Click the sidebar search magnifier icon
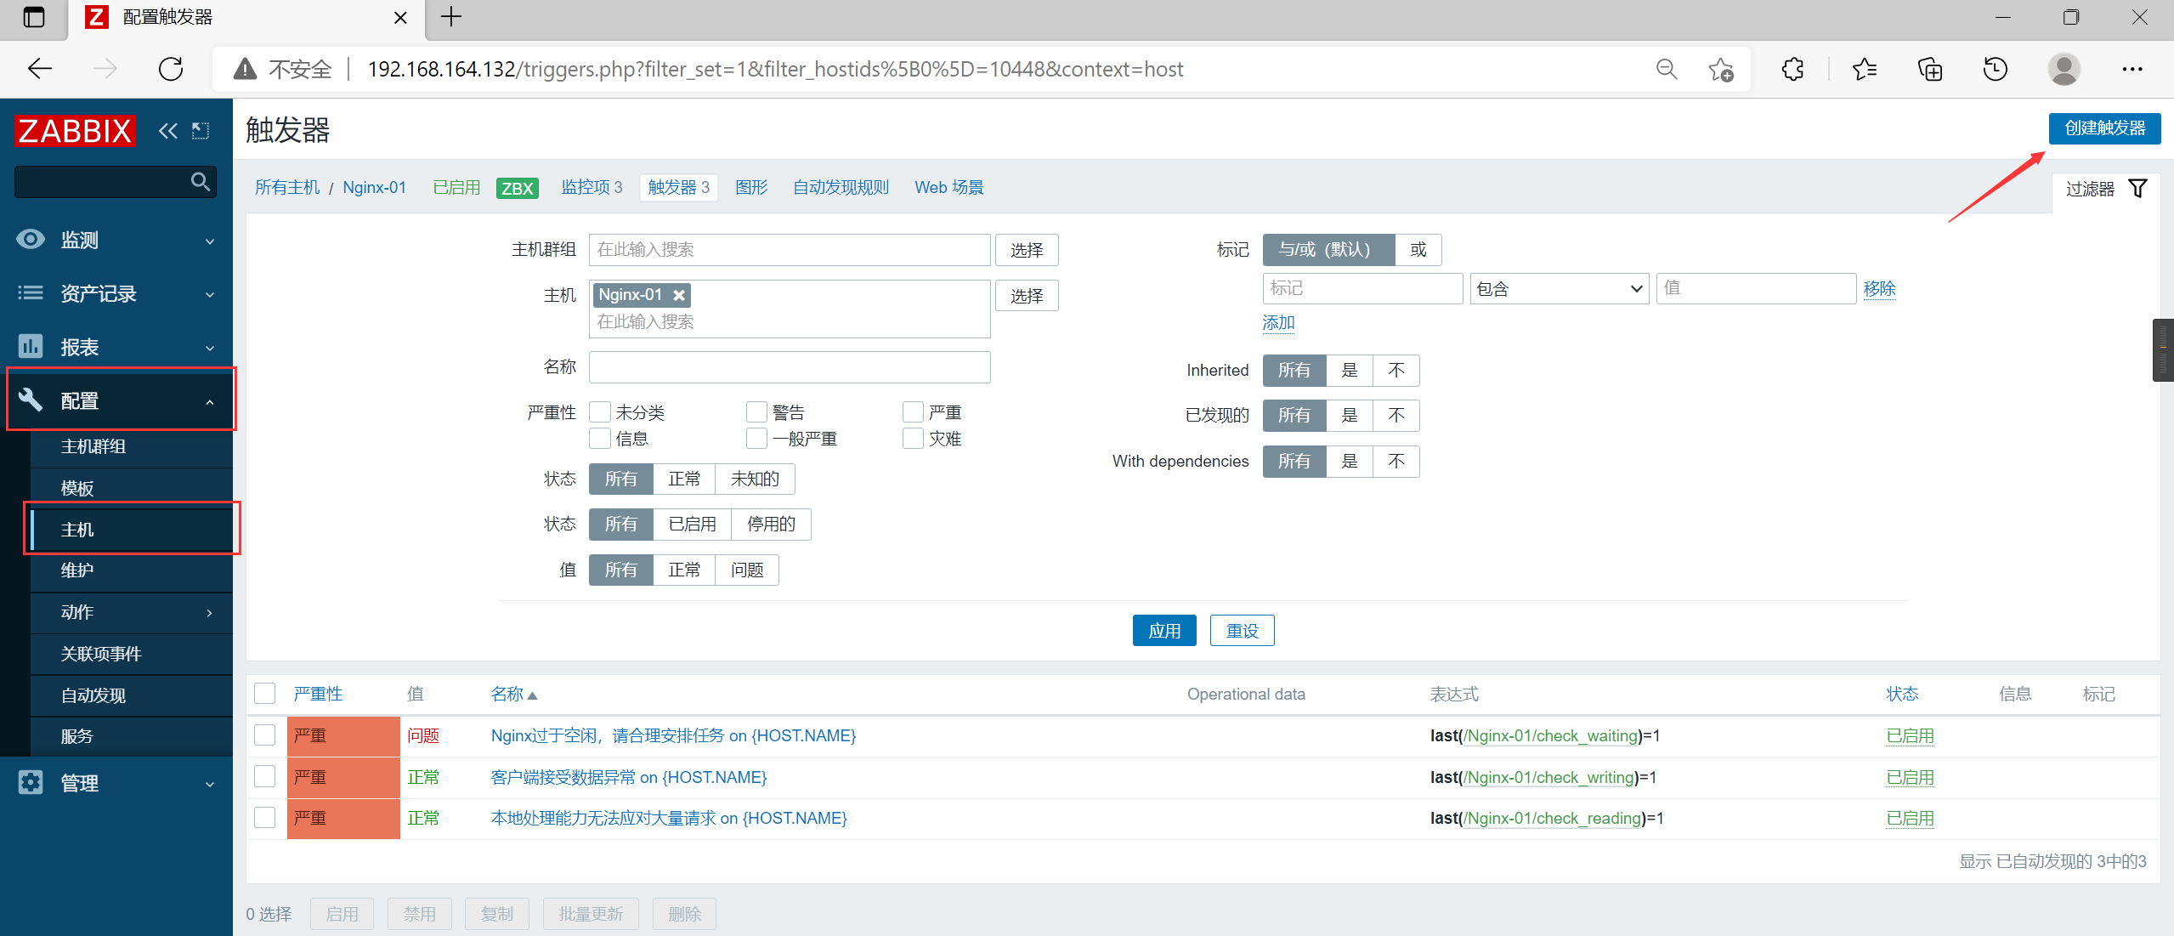This screenshot has width=2174, height=936. (201, 181)
